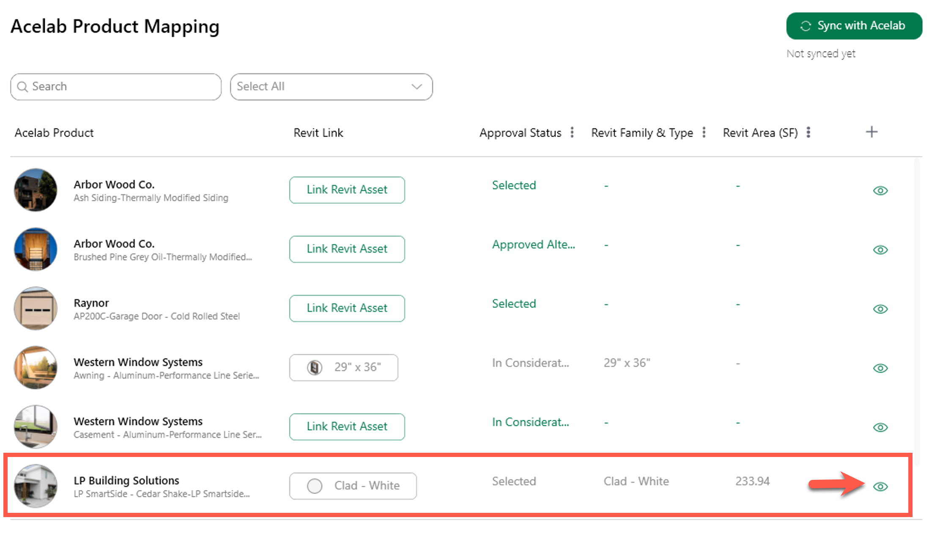Toggle eye icon for LP Building Solutions

pos(880,487)
